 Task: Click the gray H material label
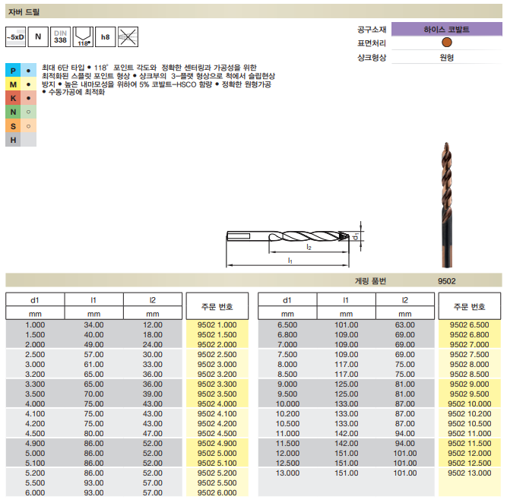pos(13,139)
